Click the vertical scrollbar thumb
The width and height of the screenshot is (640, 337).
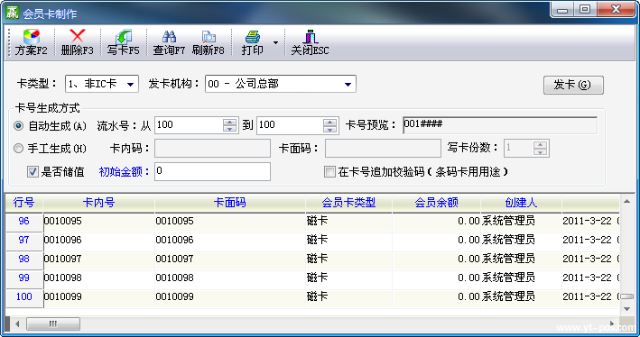pyautogui.click(x=627, y=296)
